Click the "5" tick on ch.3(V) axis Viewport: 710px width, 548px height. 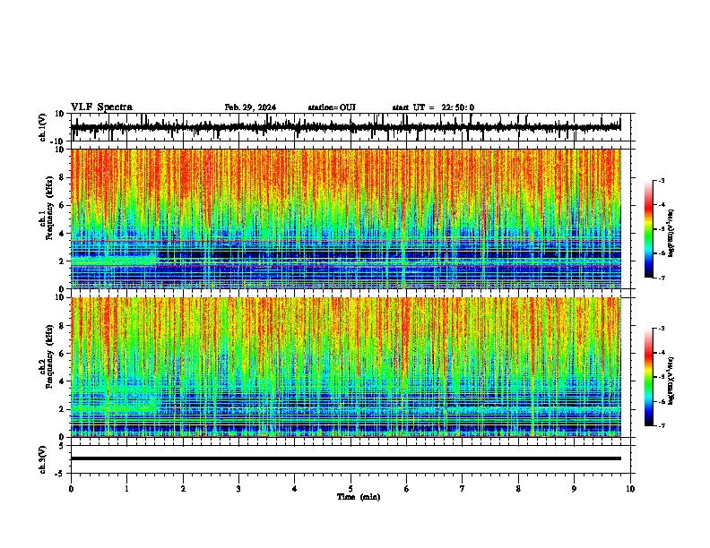(62, 446)
